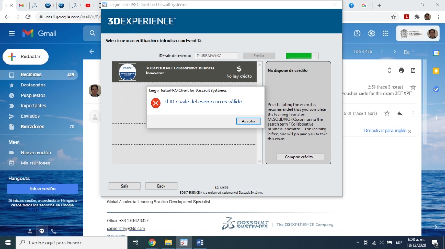Screen dimensions: 445x249
Task: Click the certification list scroll up arrow
Action: [259, 65]
